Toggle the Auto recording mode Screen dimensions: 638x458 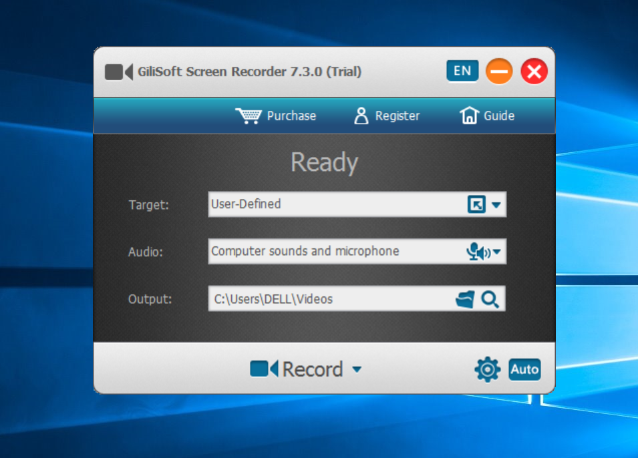[x=524, y=369]
